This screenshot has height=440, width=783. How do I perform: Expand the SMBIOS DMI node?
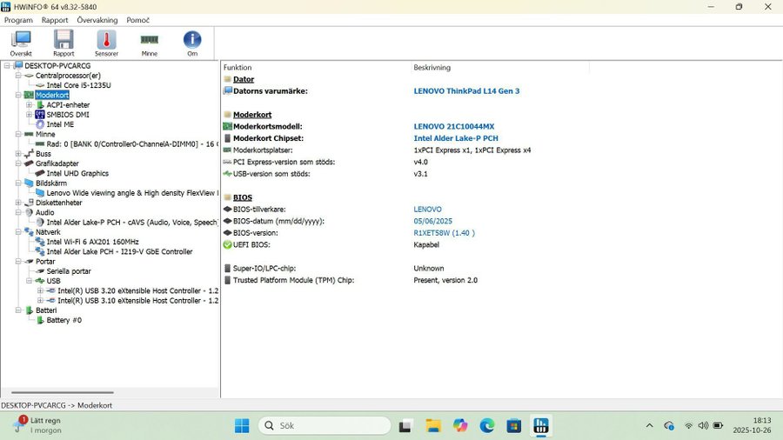pyautogui.click(x=29, y=115)
